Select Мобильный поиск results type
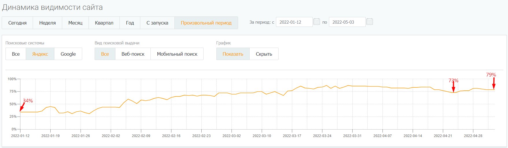 tap(177, 54)
